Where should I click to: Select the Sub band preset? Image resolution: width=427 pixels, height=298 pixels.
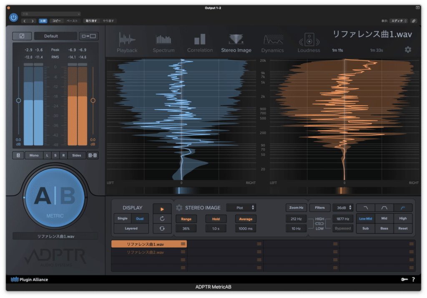(365, 228)
